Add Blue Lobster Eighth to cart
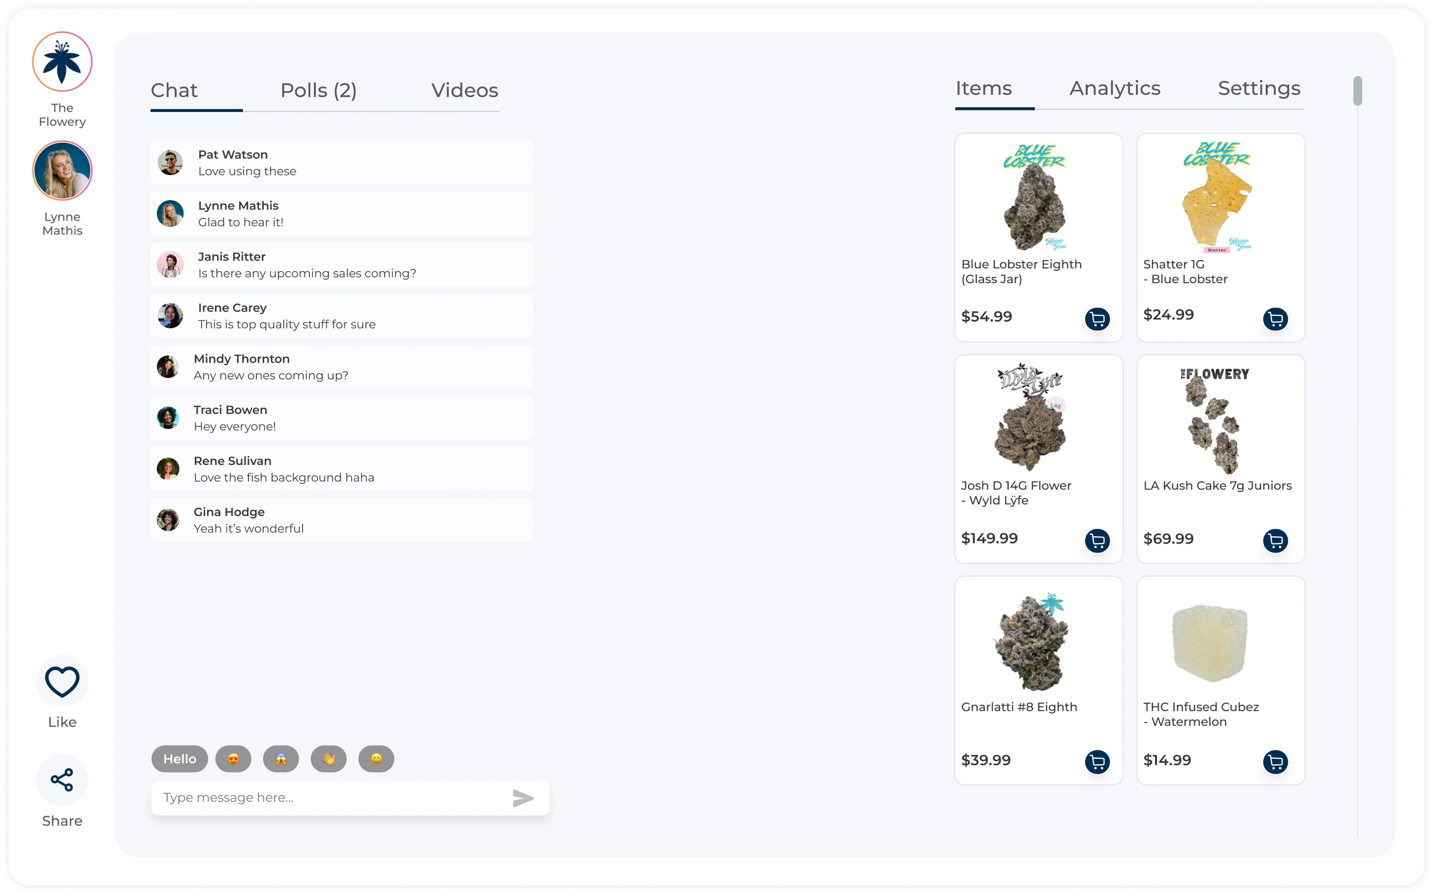This screenshot has height=894, width=1433. click(1097, 319)
